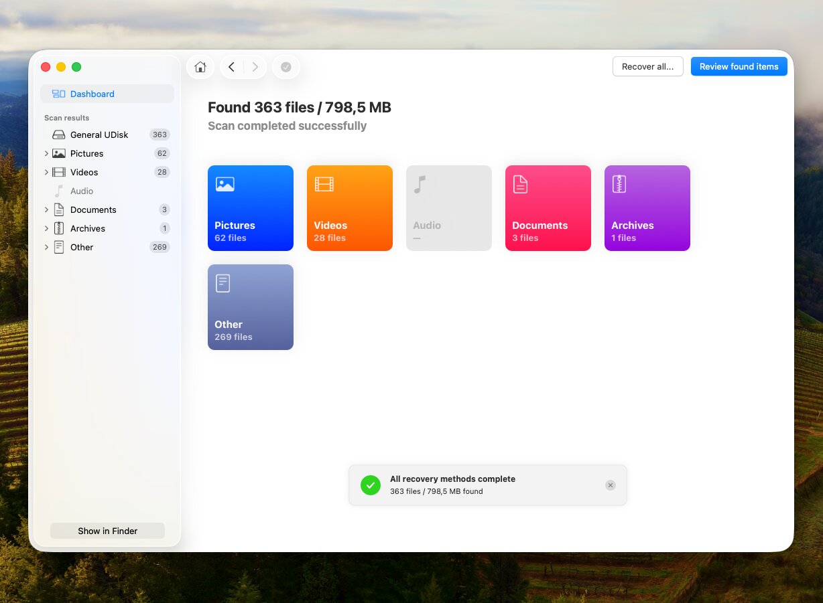
Task: Click the Videos 28 count badge
Action: 162,172
